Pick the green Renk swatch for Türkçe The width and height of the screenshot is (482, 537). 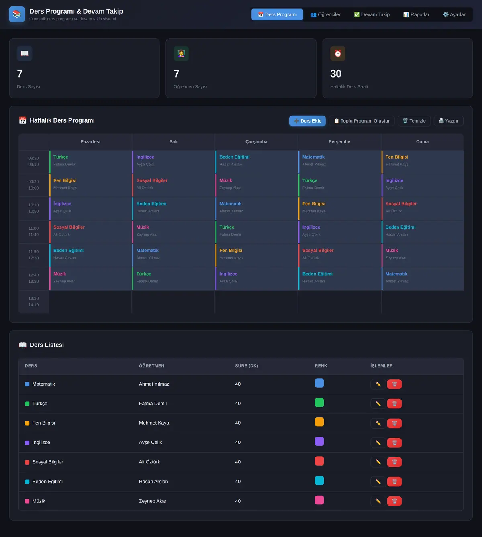[x=319, y=402]
